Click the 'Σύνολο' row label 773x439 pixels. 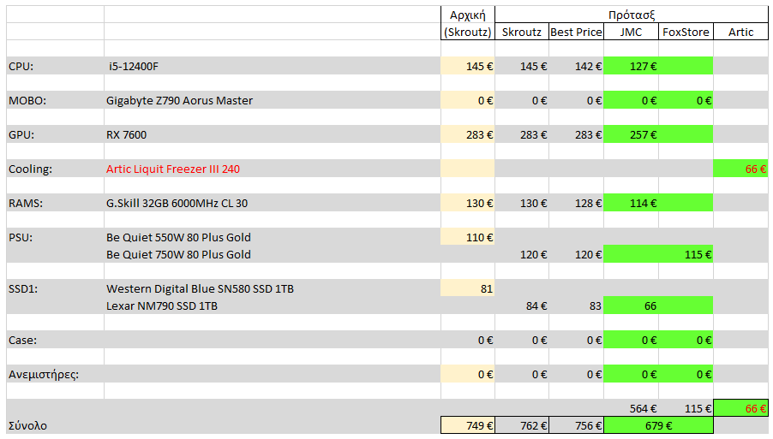27,425
